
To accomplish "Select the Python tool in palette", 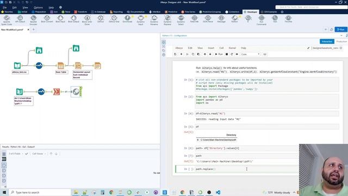I will pos(234,19).
